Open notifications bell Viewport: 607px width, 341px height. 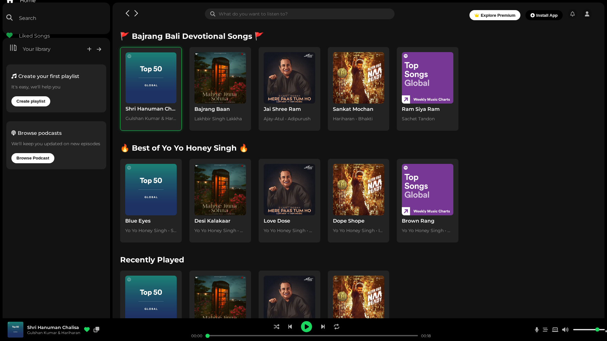pyautogui.click(x=573, y=14)
